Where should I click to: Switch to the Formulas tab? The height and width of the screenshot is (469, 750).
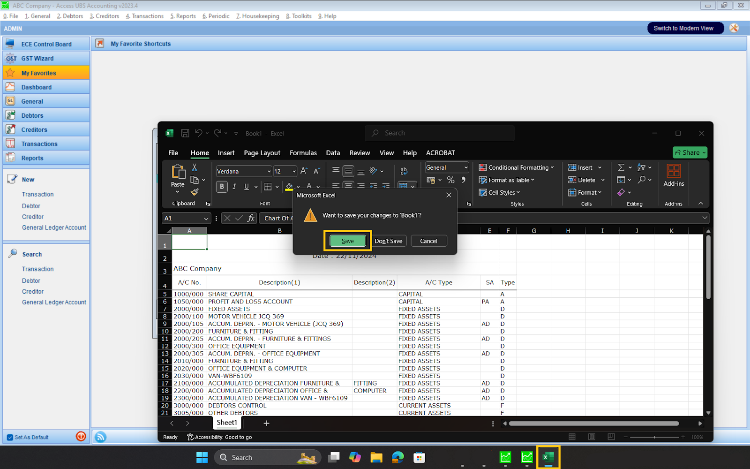pos(303,153)
